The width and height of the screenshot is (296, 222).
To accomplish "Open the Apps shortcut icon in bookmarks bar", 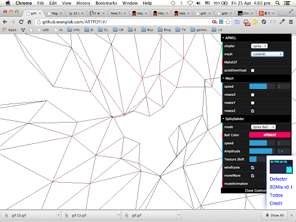I will point(9,29).
